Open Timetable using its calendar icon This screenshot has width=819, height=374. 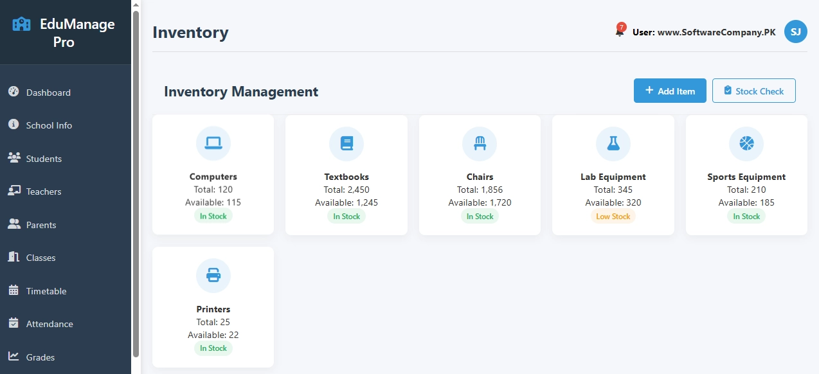coord(13,290)
